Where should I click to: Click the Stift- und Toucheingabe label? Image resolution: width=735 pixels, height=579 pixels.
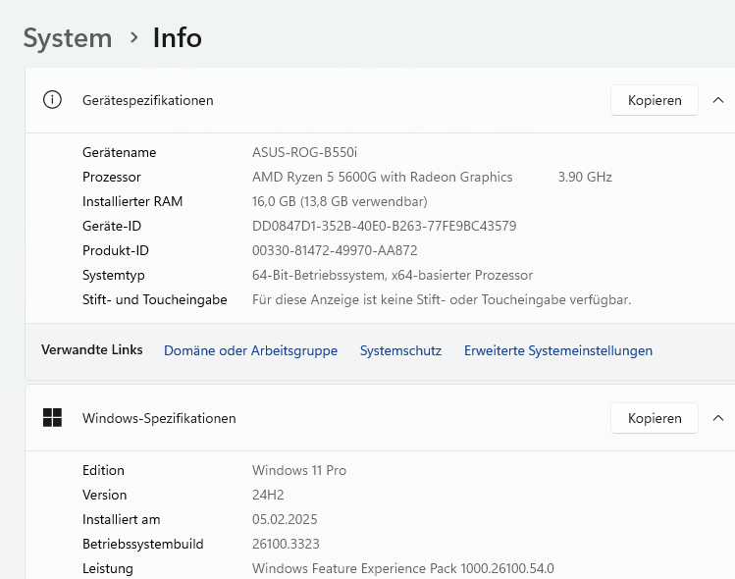click(155, 299)
